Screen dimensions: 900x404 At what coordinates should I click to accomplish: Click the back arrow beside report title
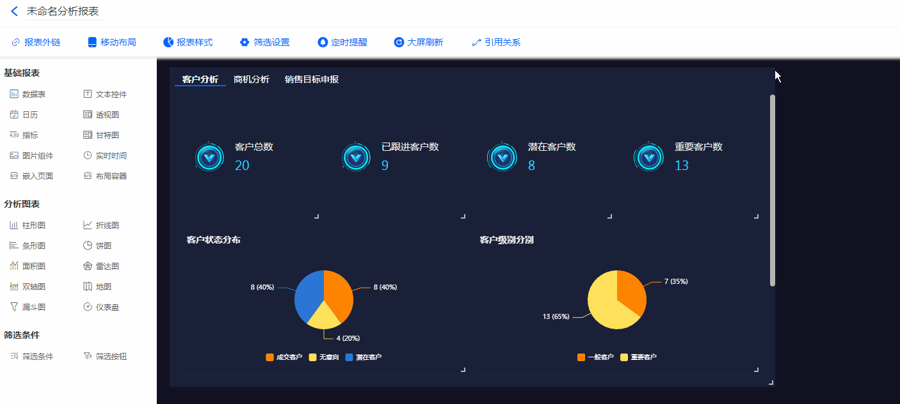pos(14,12)
